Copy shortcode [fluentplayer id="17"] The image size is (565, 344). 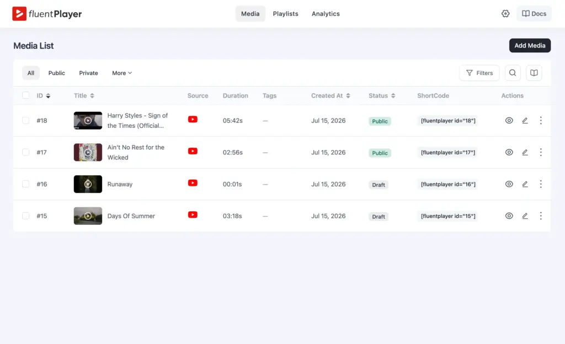click(448, 152)
